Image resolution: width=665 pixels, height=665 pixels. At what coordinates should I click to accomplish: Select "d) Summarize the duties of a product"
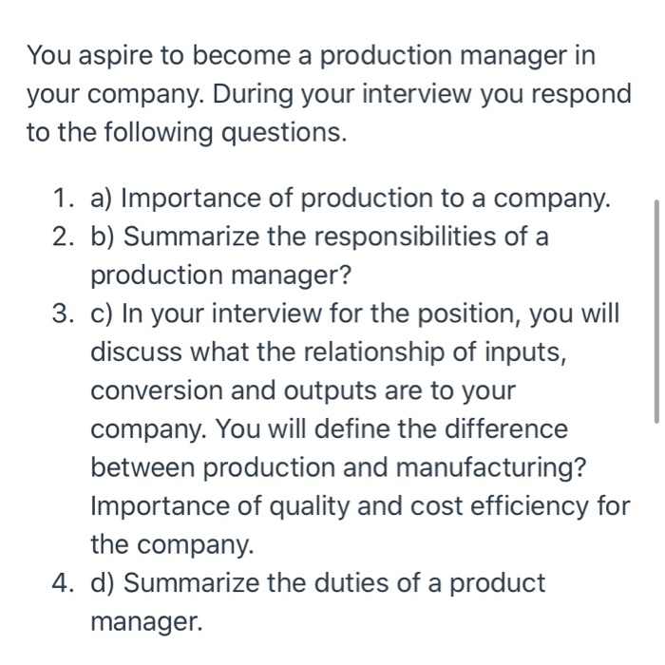click(318, 583)
